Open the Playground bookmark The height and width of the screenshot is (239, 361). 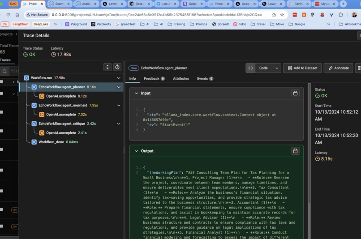coord(76,24)
